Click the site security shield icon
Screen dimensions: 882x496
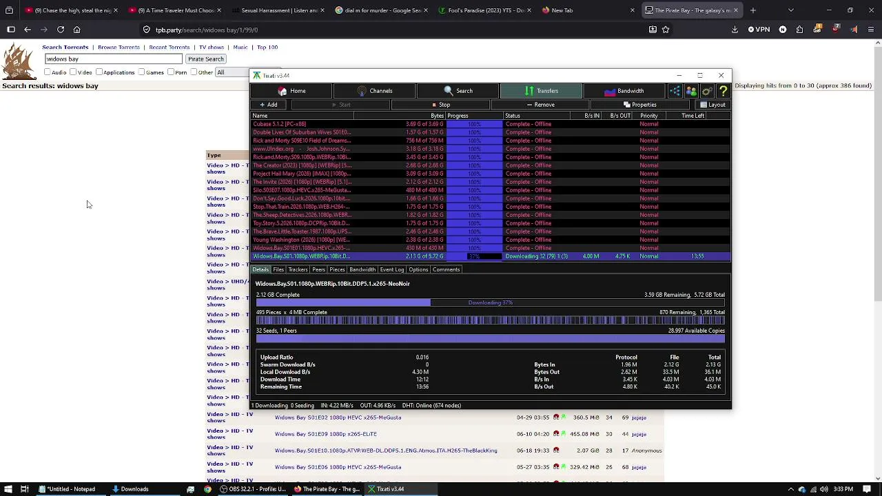tap(147, 30)
